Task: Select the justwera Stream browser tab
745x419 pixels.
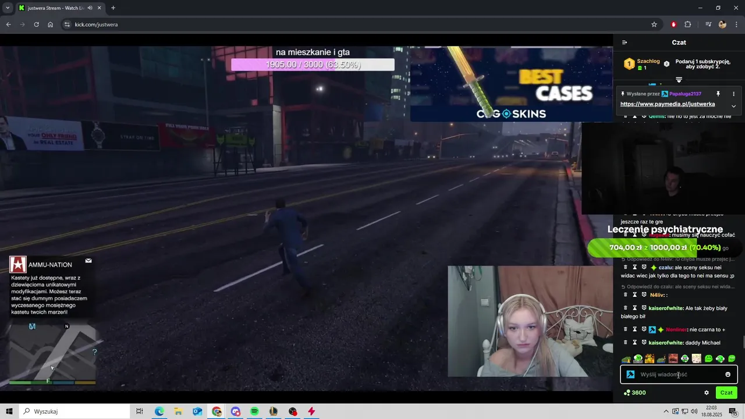Action: tap(59, 8)
